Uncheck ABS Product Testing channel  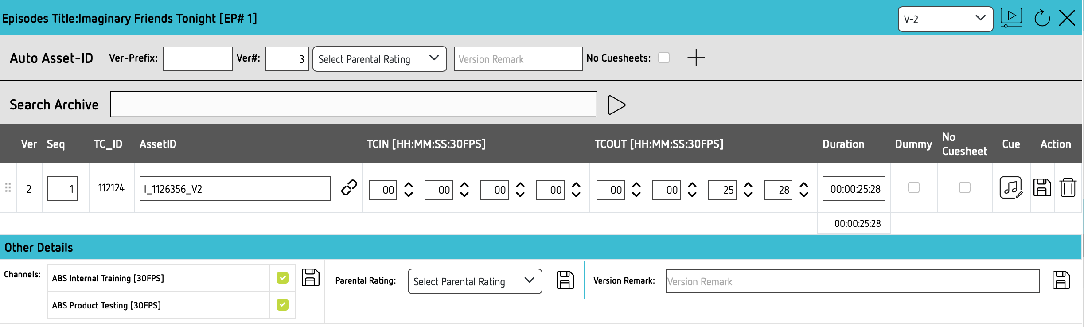[x=282, y=305]
